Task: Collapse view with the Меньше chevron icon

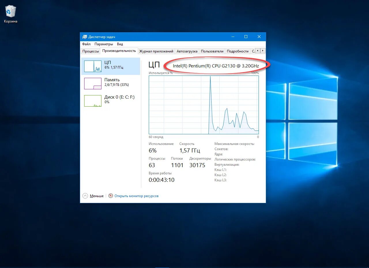Action: click(85, 196)
